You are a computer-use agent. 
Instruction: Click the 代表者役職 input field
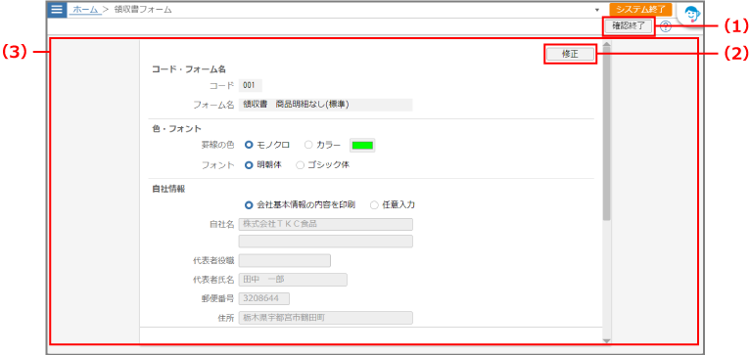coord(285,260)
